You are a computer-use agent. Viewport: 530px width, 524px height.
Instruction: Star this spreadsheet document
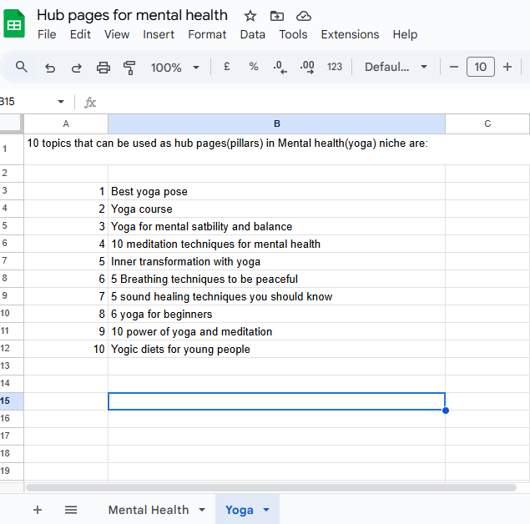coord(250,16)
